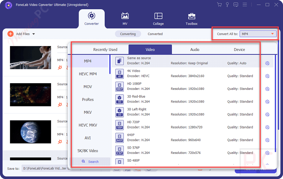Viewport: 283px width, 179px height.
Task: Open settings gear for HD 720P preset
Action: pyautogui.click(x=267, y=127)
